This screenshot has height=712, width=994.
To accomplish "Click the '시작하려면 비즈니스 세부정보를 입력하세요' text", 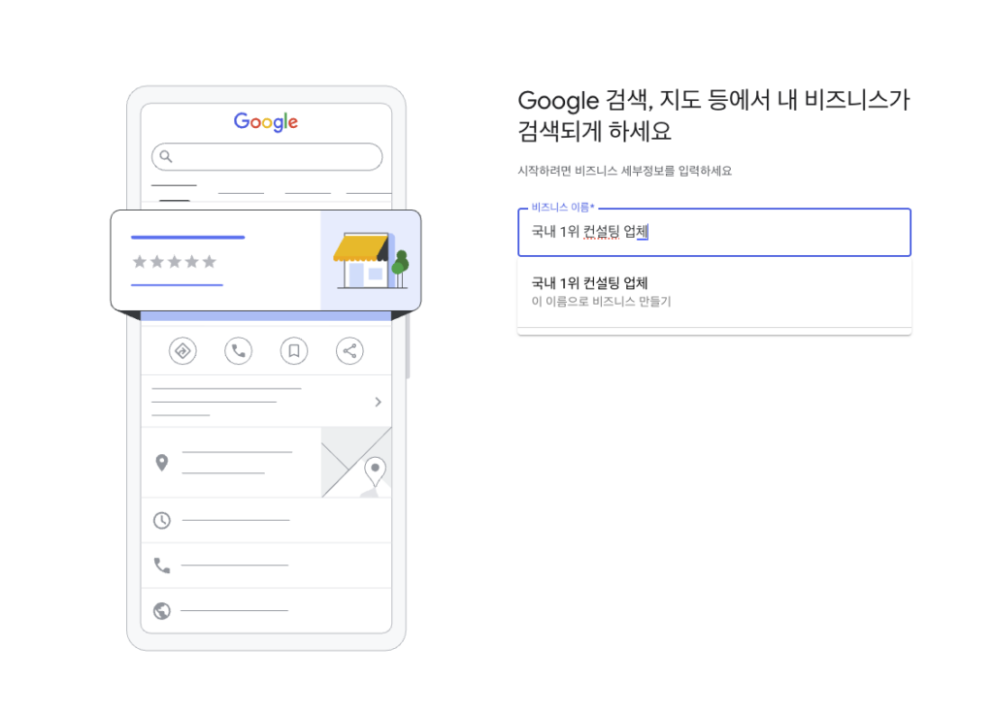I will pos(624,171).
